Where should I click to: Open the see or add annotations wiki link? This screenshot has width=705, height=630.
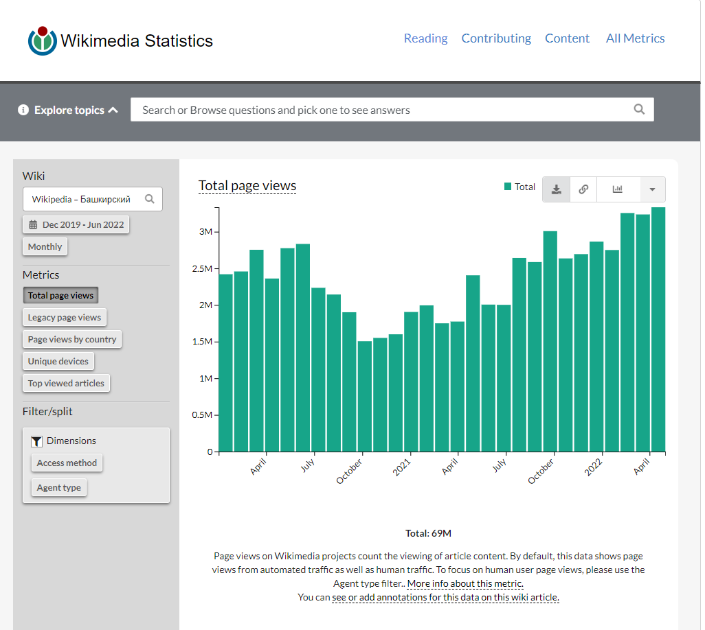(x=445, y=598)
